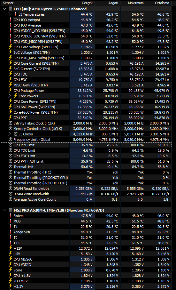Select the CPU PPT FAST Limit row

pyautogui.click(x=86, y=161)
